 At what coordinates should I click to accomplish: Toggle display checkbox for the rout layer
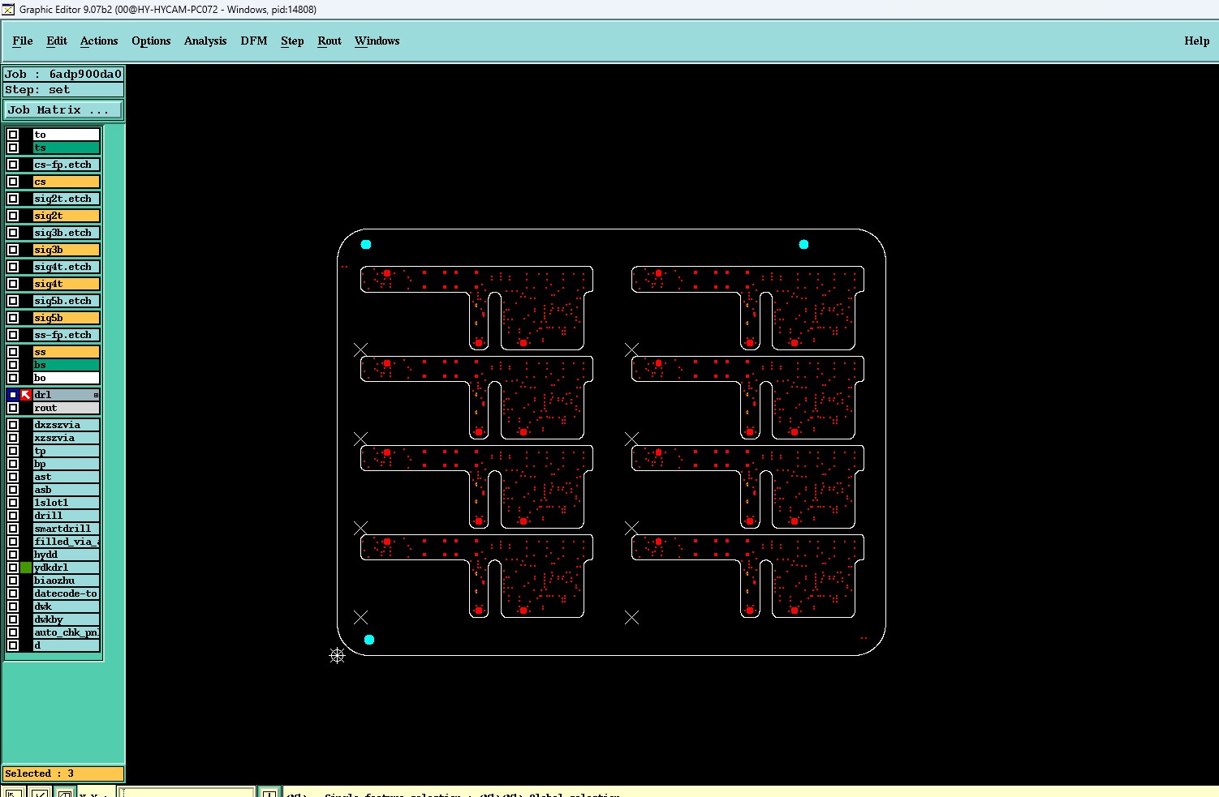pos(13,408)
